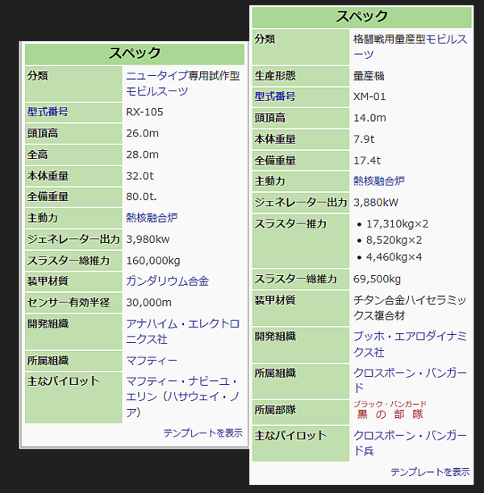Open 格闘戦用量産型モビルスーツ link

point(410,47)
